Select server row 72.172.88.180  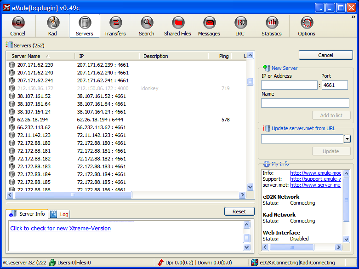[x=126, y=143]
